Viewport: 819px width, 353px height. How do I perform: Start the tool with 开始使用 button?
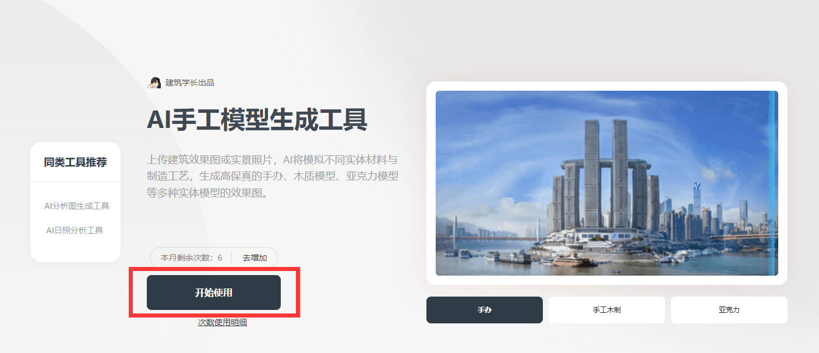pyautogui.click(x=214, y=293)
